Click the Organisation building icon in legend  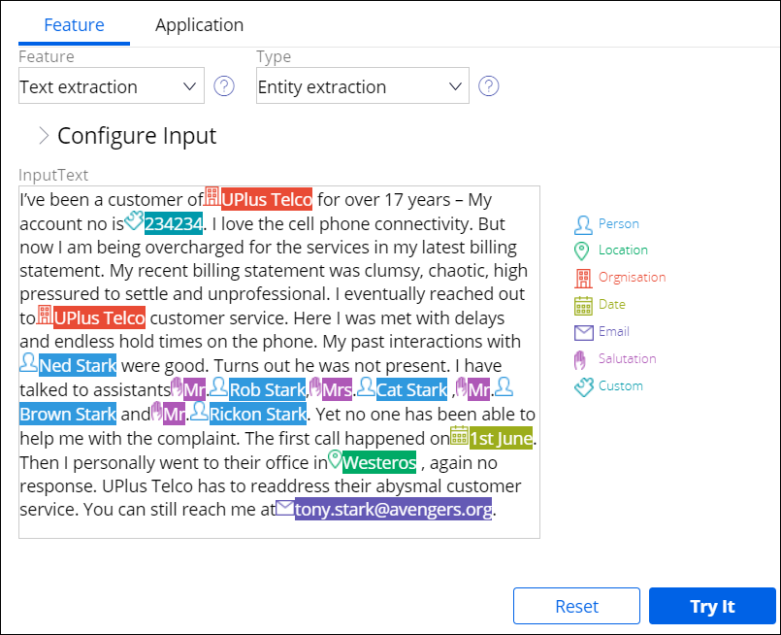582,278
